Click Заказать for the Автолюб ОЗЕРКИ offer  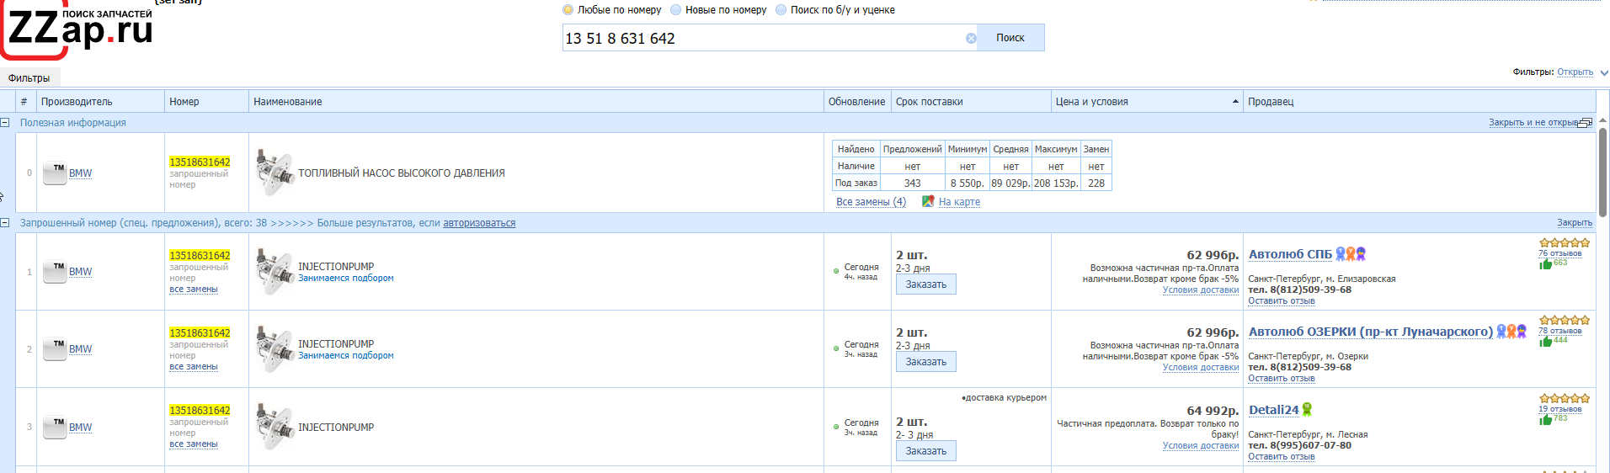pos(925,362)
